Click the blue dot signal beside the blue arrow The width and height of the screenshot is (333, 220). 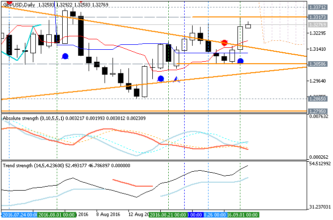(x=161, y=79)
